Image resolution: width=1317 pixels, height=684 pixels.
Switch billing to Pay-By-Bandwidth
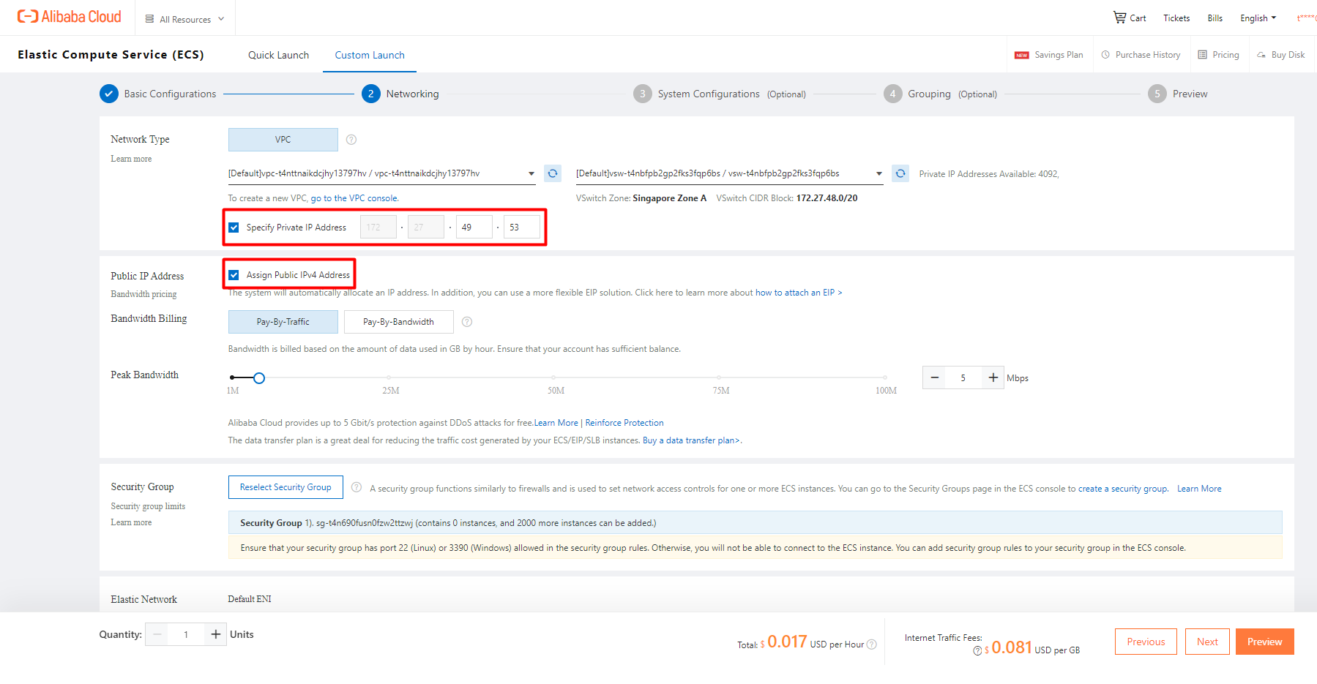(398, 321)
